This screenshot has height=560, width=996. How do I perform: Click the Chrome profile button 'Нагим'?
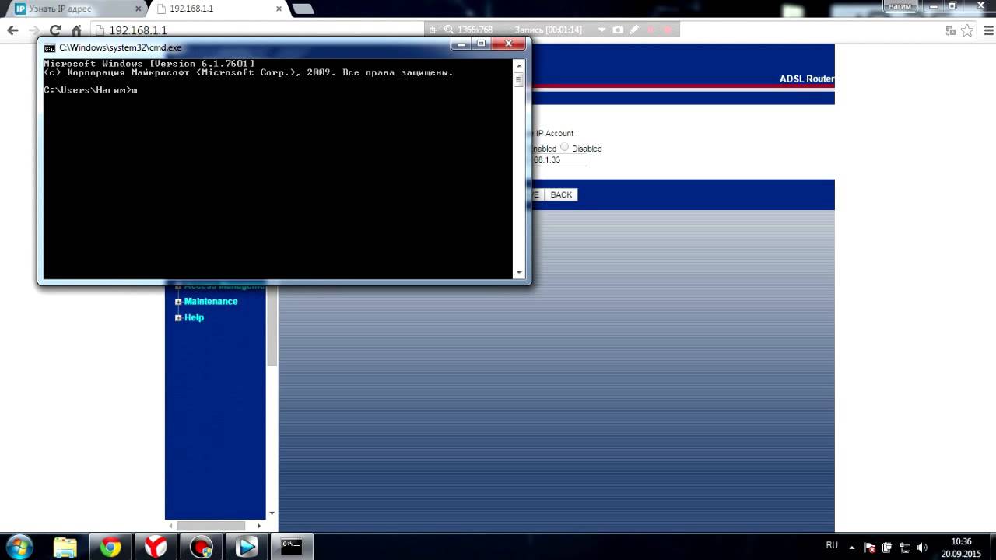click(x=901, y=5)
